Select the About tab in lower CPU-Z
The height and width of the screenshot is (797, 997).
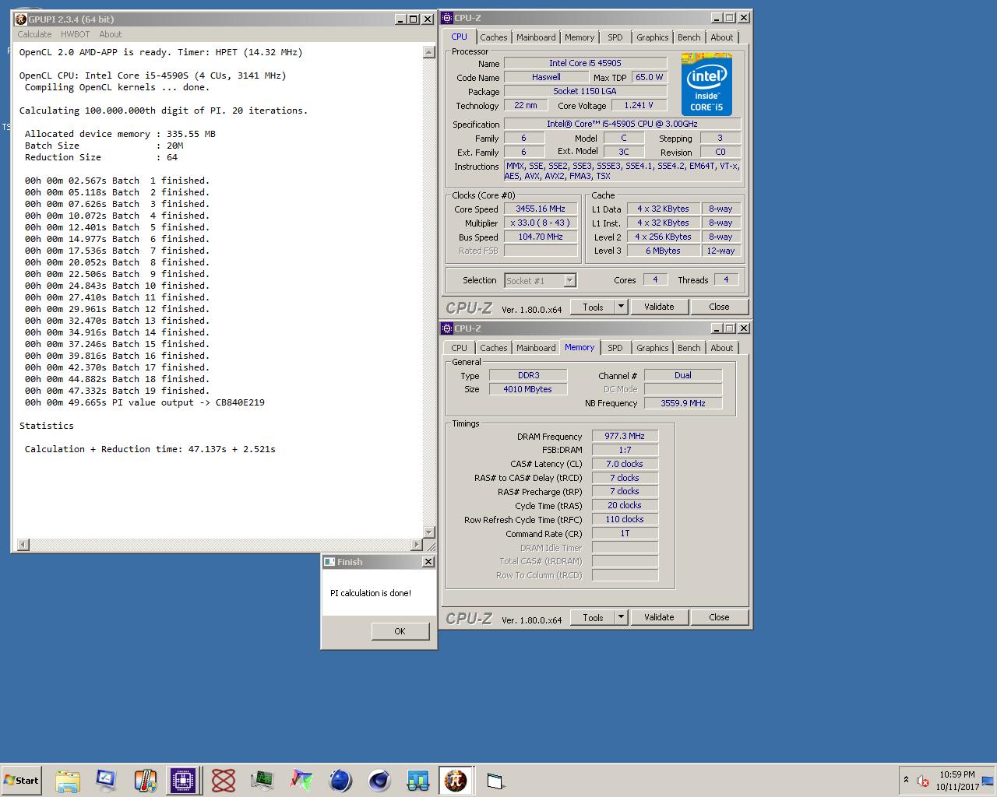click(721, 348)
